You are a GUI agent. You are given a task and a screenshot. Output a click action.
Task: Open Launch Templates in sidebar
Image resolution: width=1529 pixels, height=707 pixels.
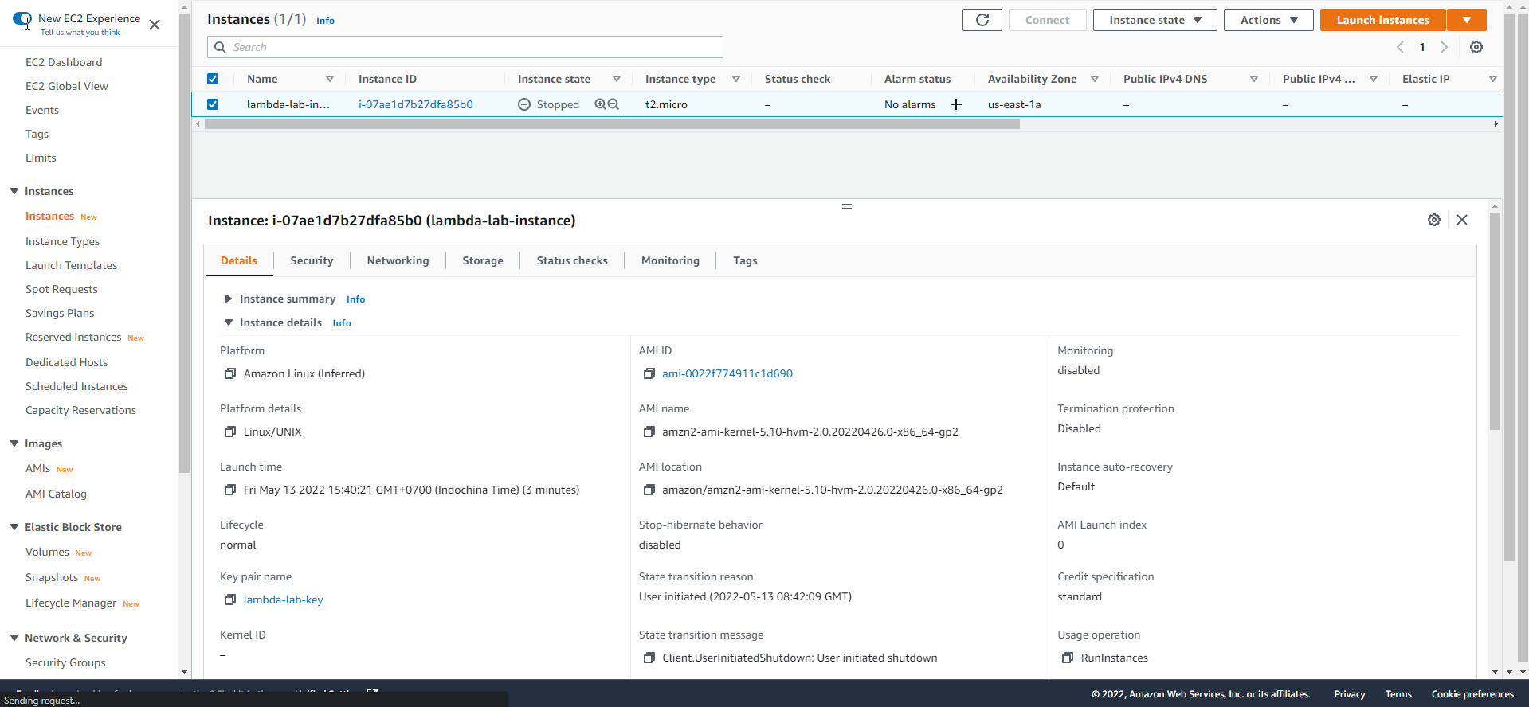click(x=72, y=265)
